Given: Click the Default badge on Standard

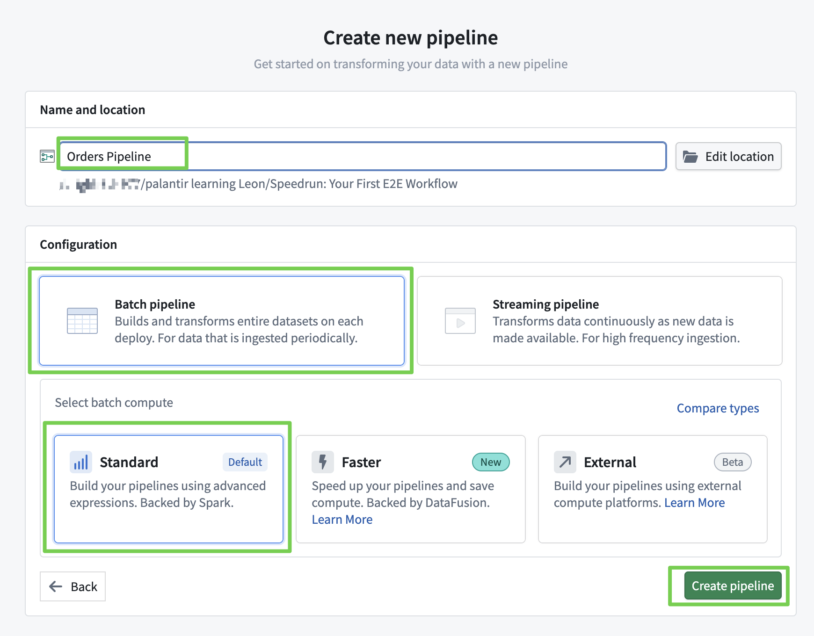Looking at the screenshot, I should pyautogui.click(x=245, y=462).
